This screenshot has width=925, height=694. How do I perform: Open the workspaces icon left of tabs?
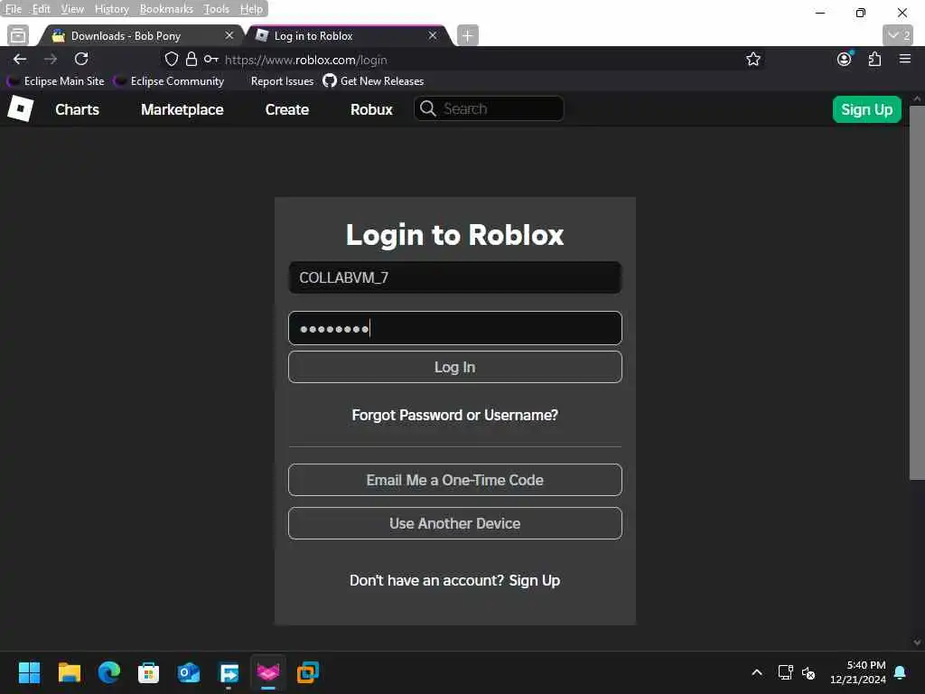pos(18,35)
